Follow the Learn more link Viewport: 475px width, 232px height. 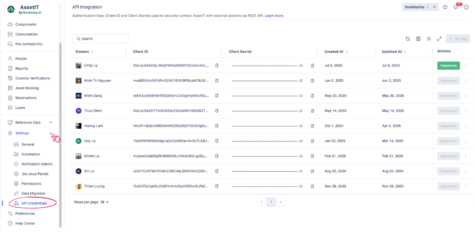(x=274, y=16)
